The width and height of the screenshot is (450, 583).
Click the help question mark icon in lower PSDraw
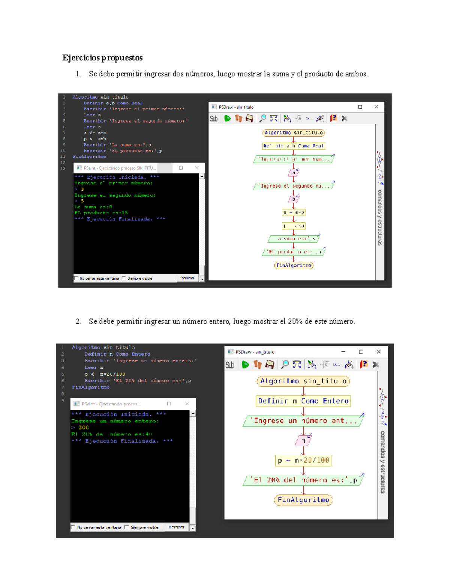pos(363,365)
